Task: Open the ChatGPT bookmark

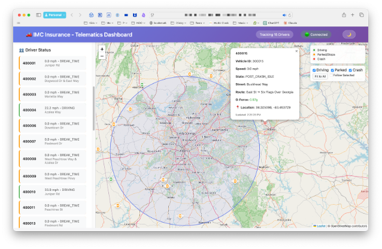Action: (x=271, y=23)
